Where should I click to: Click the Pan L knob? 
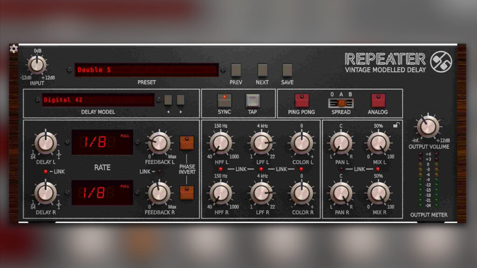pyautogui.click(x=341, y=143)
